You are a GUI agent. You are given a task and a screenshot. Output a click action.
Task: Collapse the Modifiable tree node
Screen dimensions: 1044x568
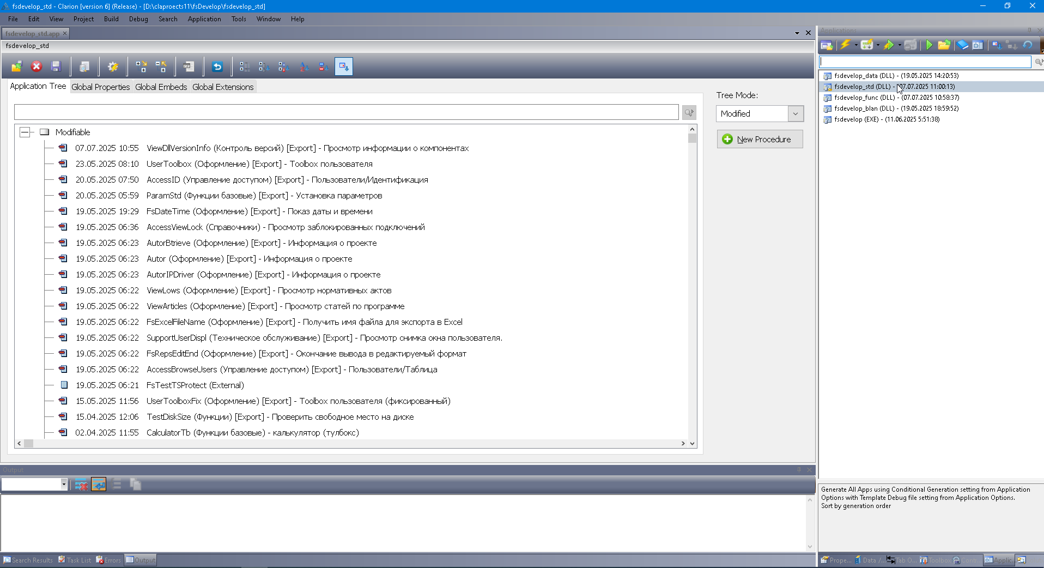pos(25,132)
